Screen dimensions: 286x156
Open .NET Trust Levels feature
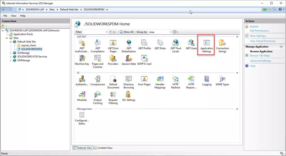176,46
